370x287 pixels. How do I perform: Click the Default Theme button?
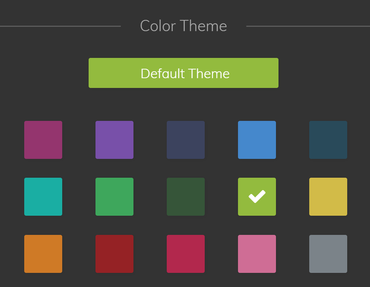click(x=183, y=73)
